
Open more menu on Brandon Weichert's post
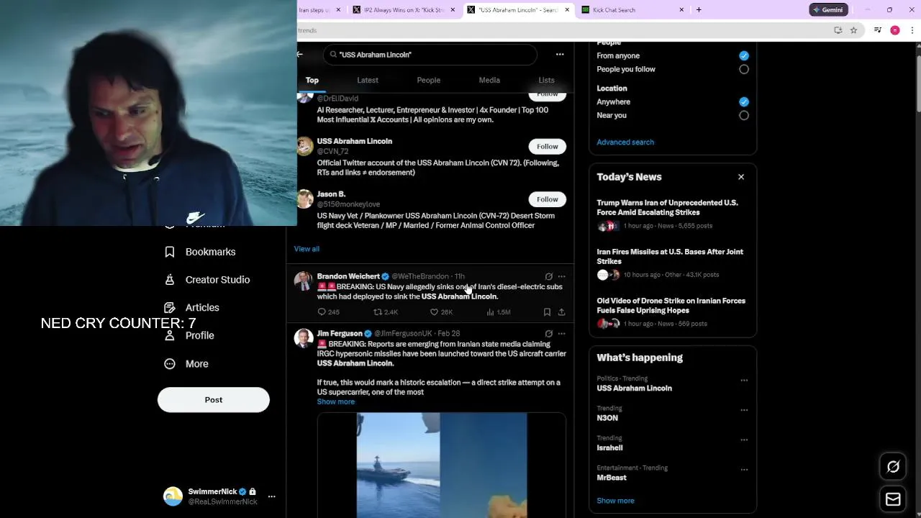(562, 276)
